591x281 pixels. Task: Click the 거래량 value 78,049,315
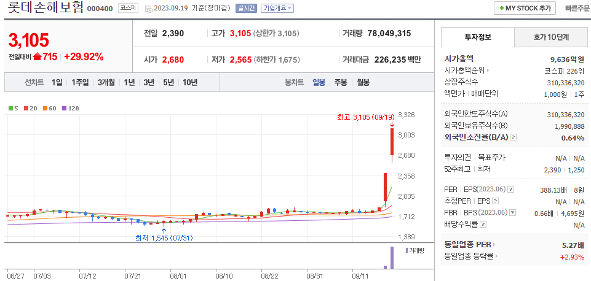389,33
